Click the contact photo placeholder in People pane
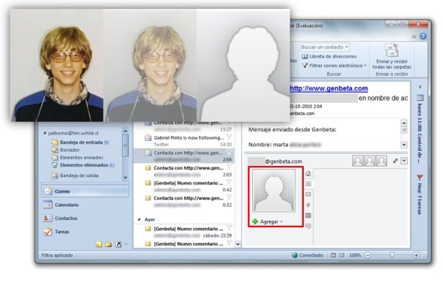 (x=274, y=191)
